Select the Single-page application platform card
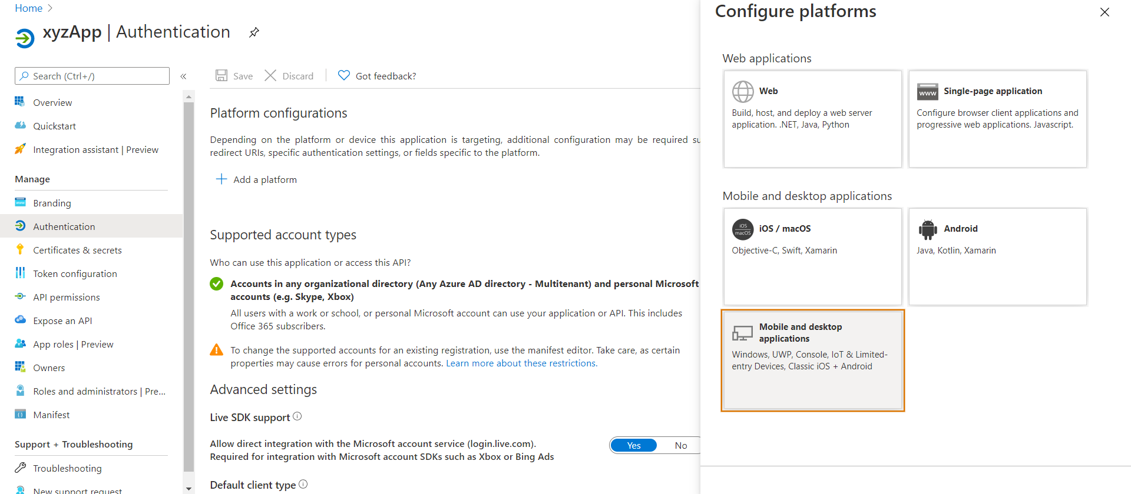1131x494 pixels. tap(997, 119)
